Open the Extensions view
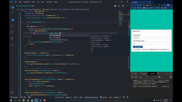The height and width of the screenshot is (102, 182). (x=12, y=32)
